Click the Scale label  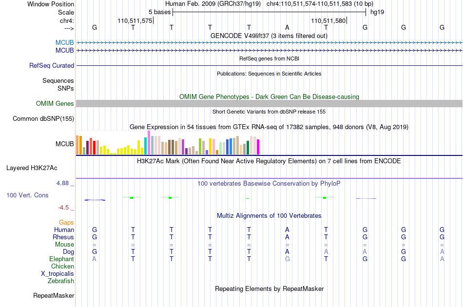click(66, 12)
